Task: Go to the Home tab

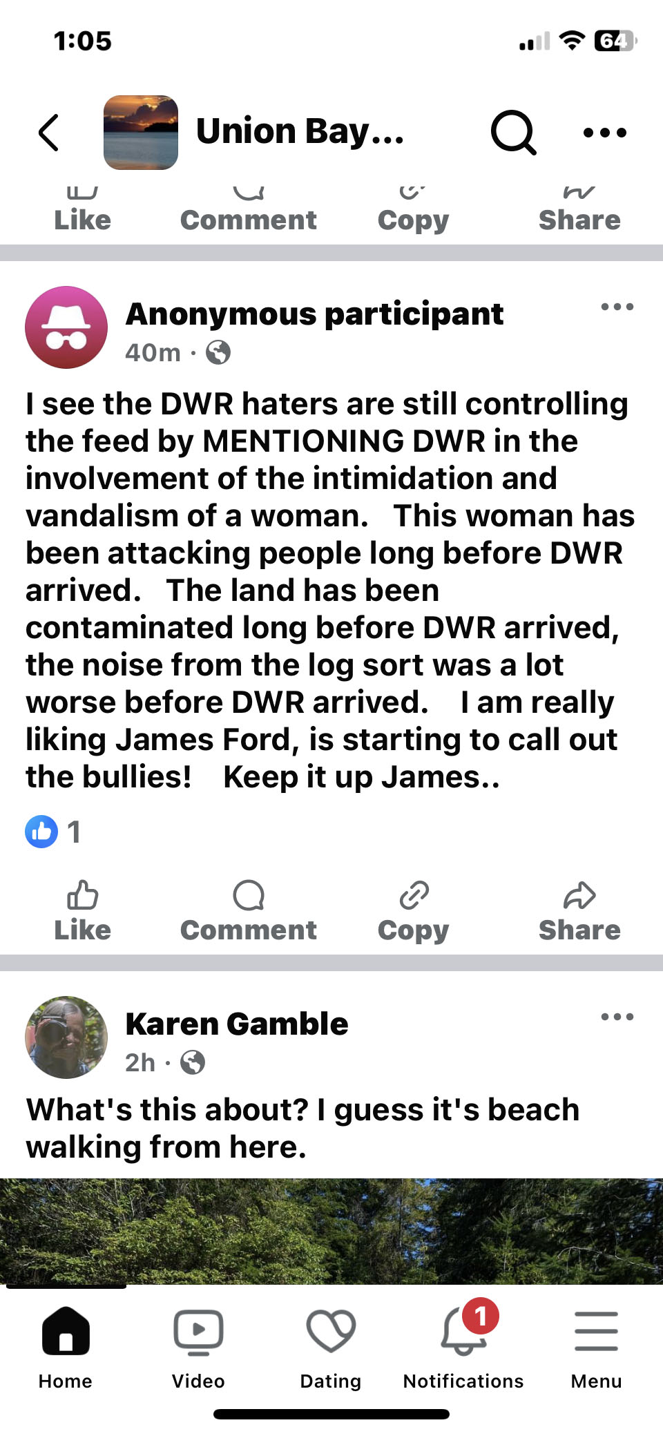Action: point(66,1348)
